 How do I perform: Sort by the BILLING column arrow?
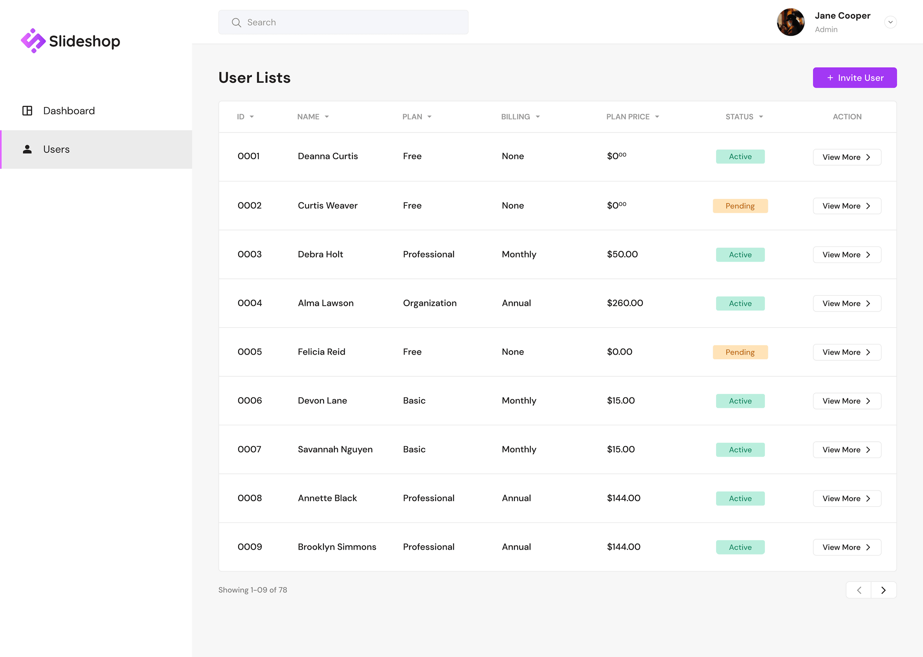pyautogui.click(x=537, y=117)
